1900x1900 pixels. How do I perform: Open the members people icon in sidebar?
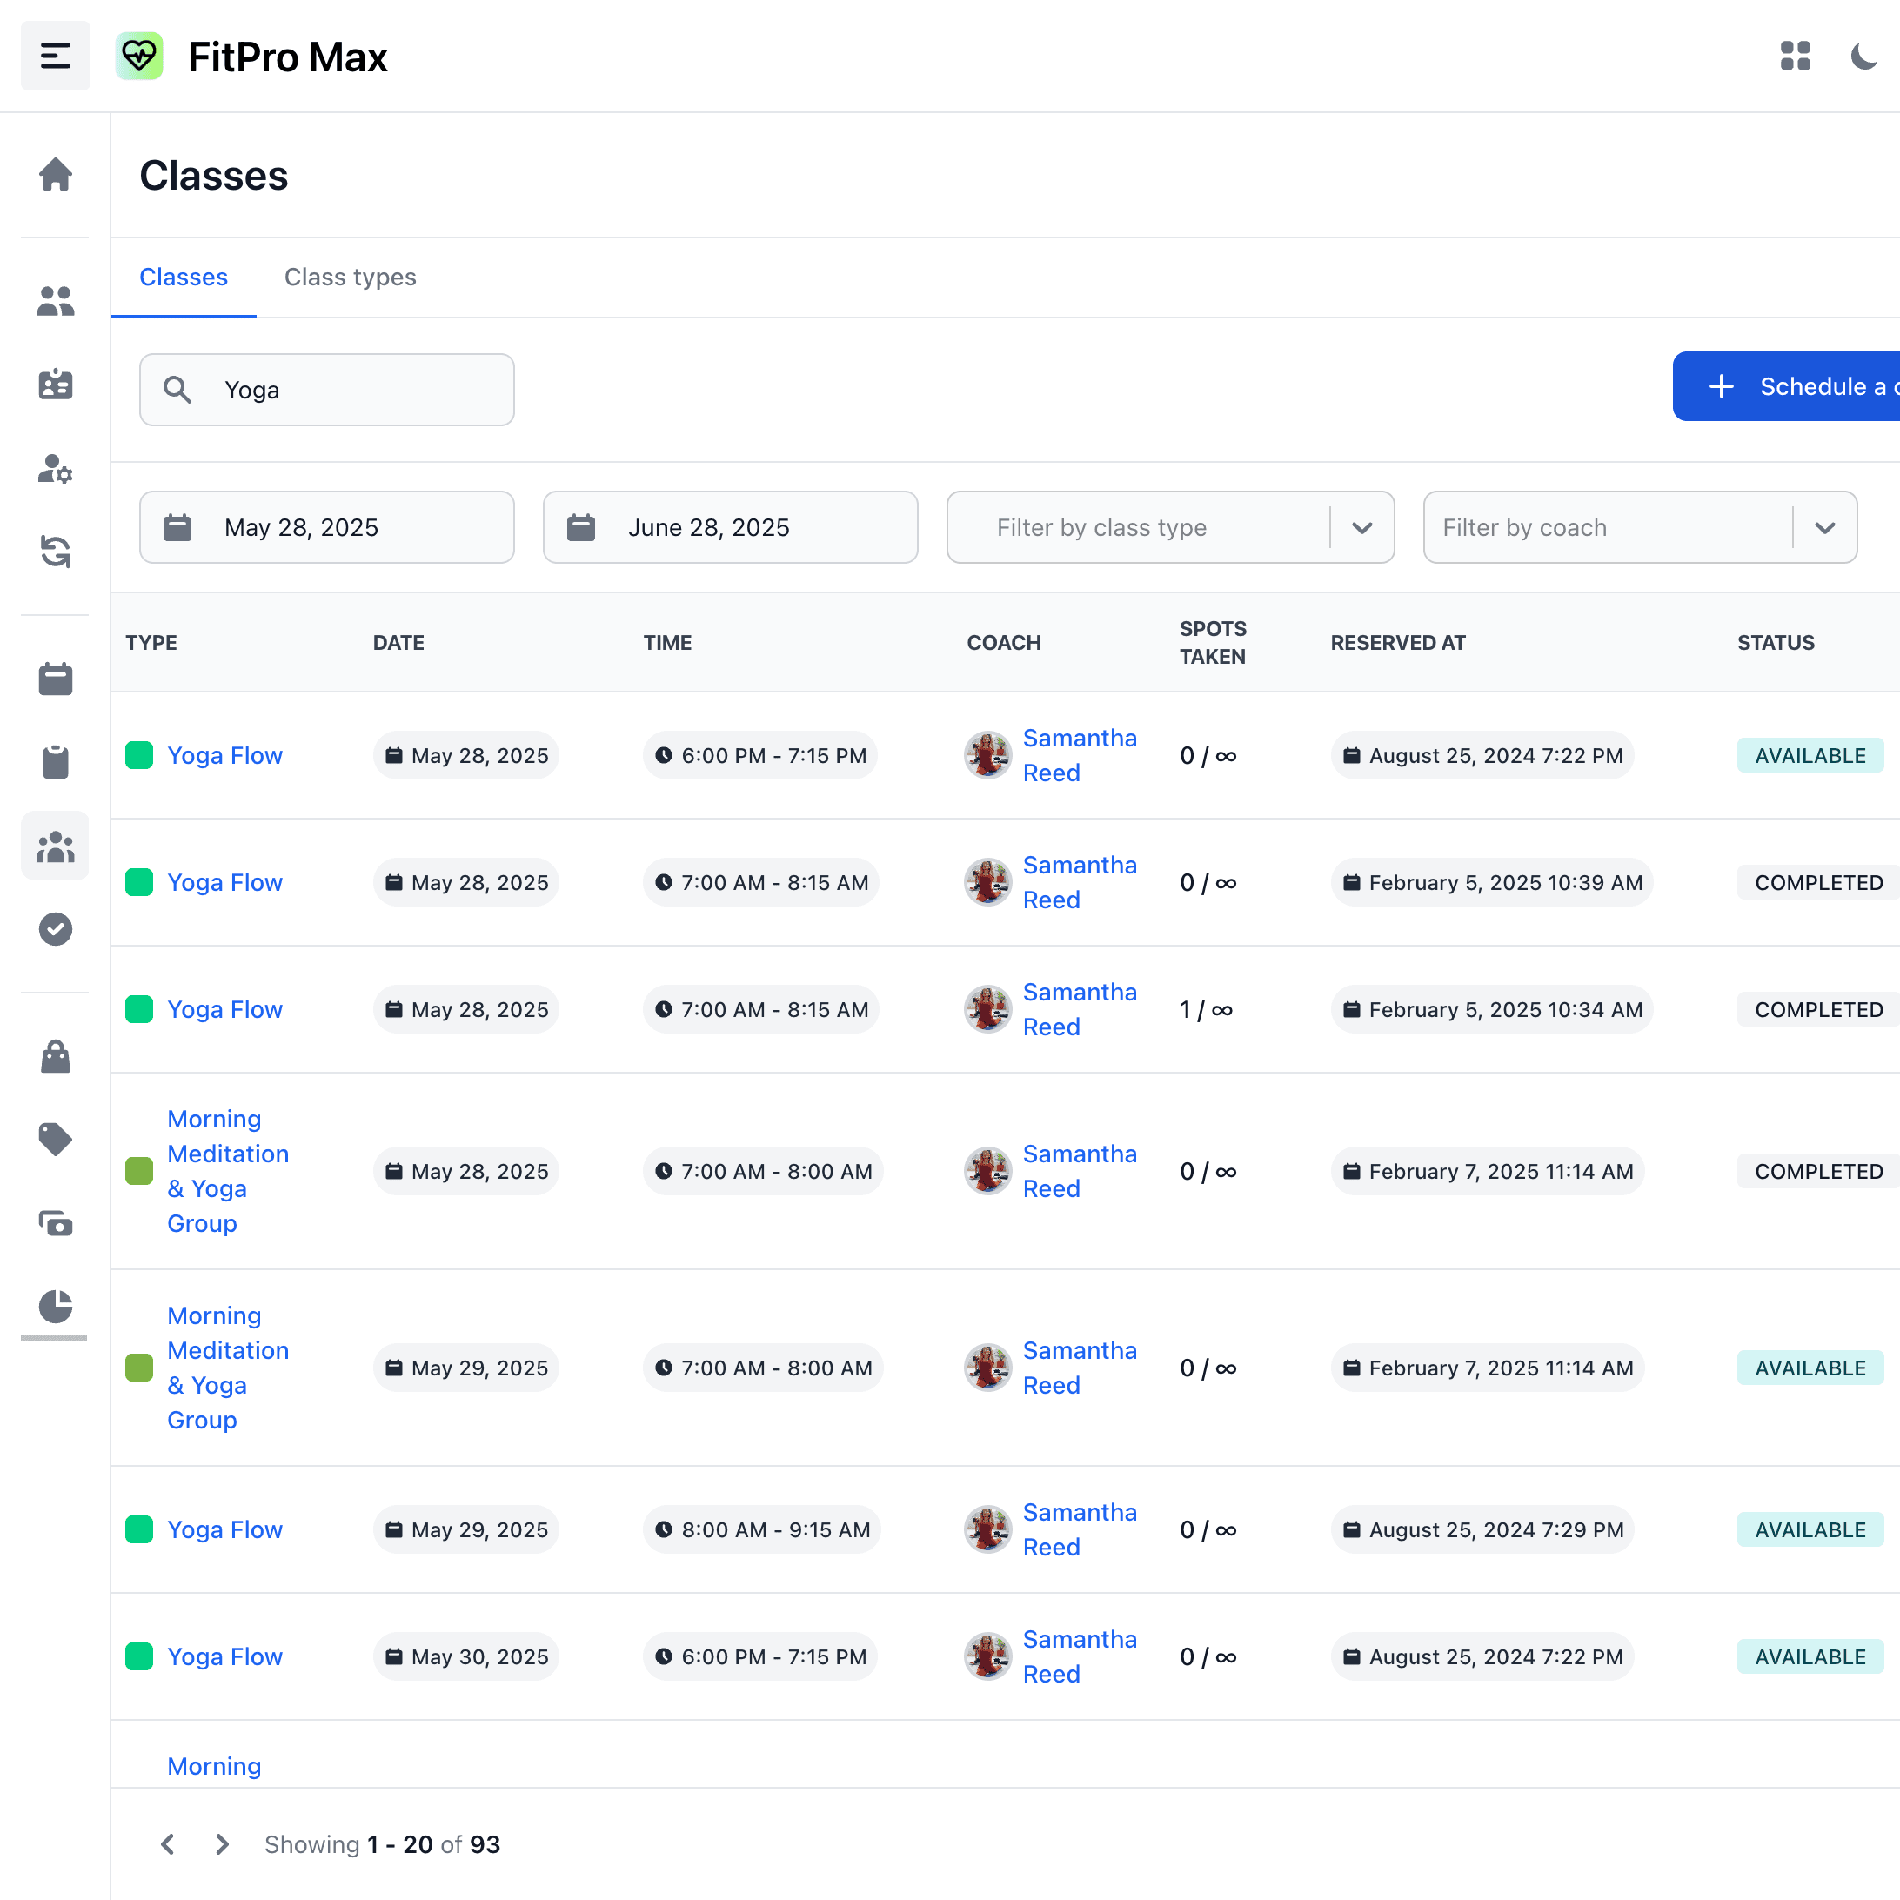(55, 301)
